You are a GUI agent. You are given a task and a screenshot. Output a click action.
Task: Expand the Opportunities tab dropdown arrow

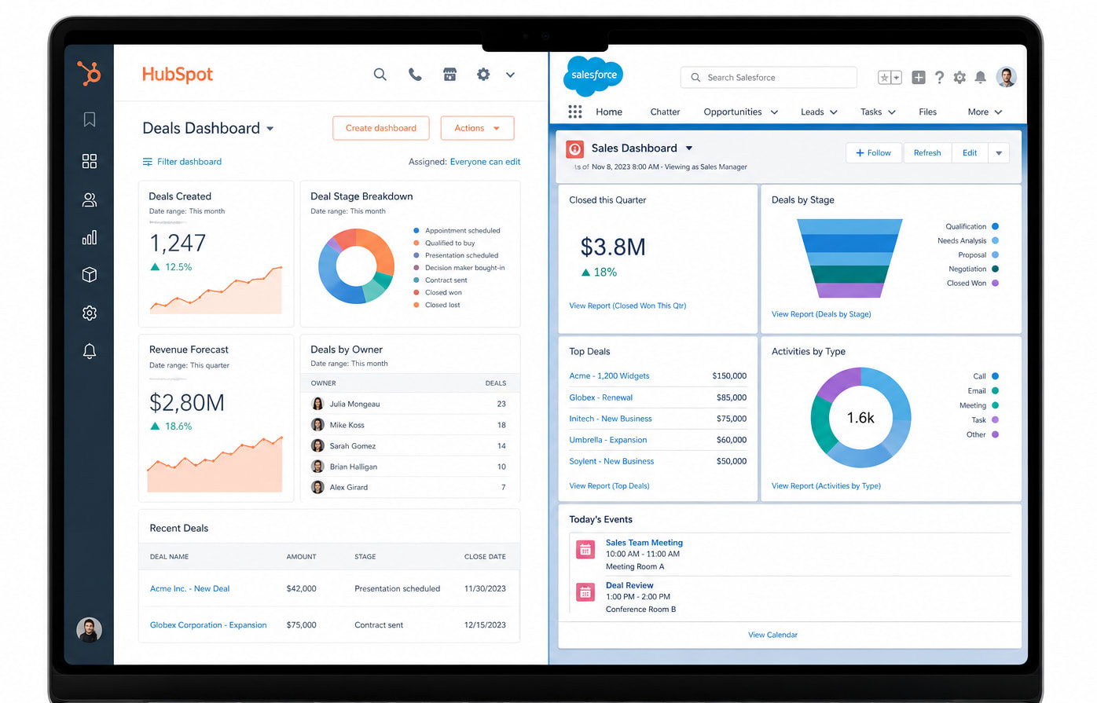[774, 112]
